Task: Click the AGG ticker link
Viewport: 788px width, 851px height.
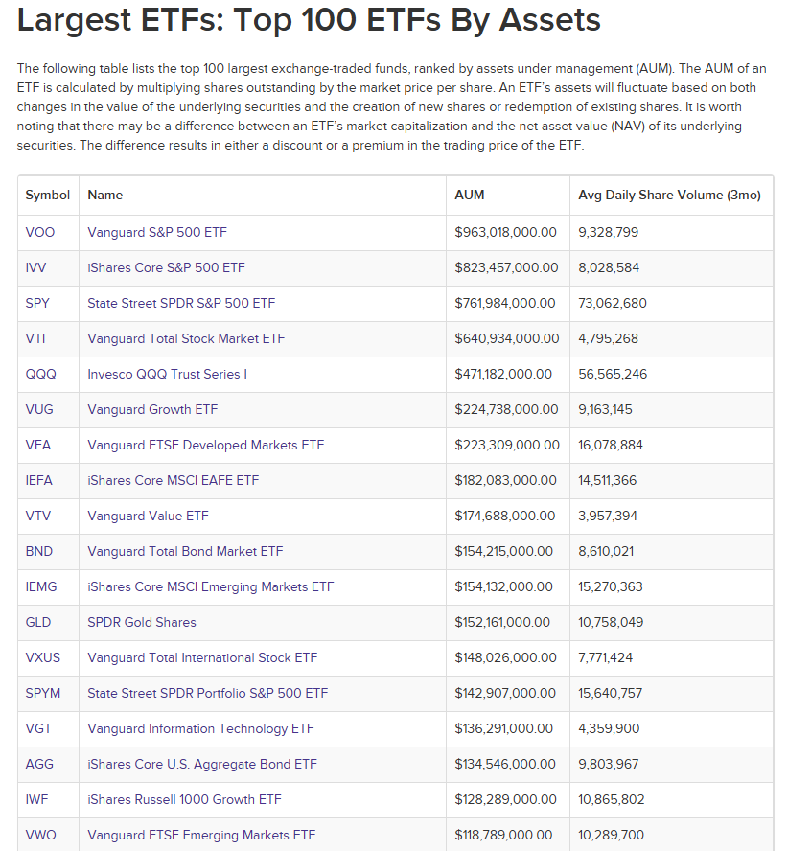Action: tap(39, 764)
